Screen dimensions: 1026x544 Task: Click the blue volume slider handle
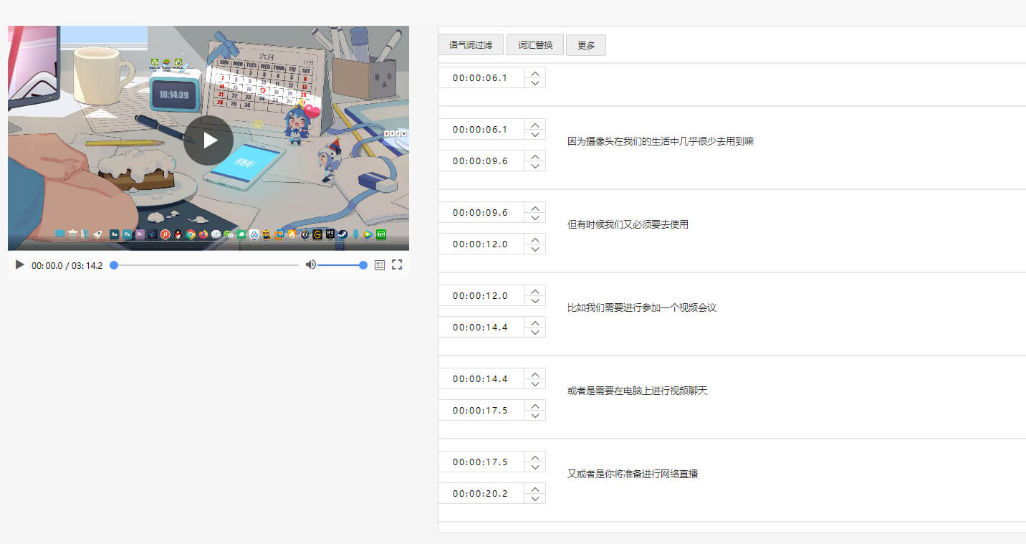[363, 265]
